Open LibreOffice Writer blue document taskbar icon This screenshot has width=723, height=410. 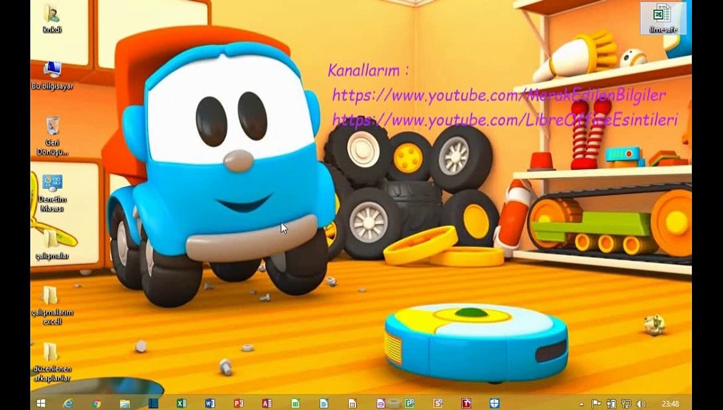(324, 403)
